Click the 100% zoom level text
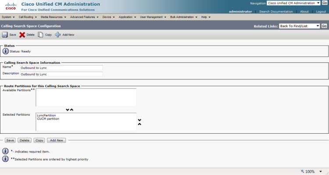The image size is (329, 175). [x=310, y=171]
